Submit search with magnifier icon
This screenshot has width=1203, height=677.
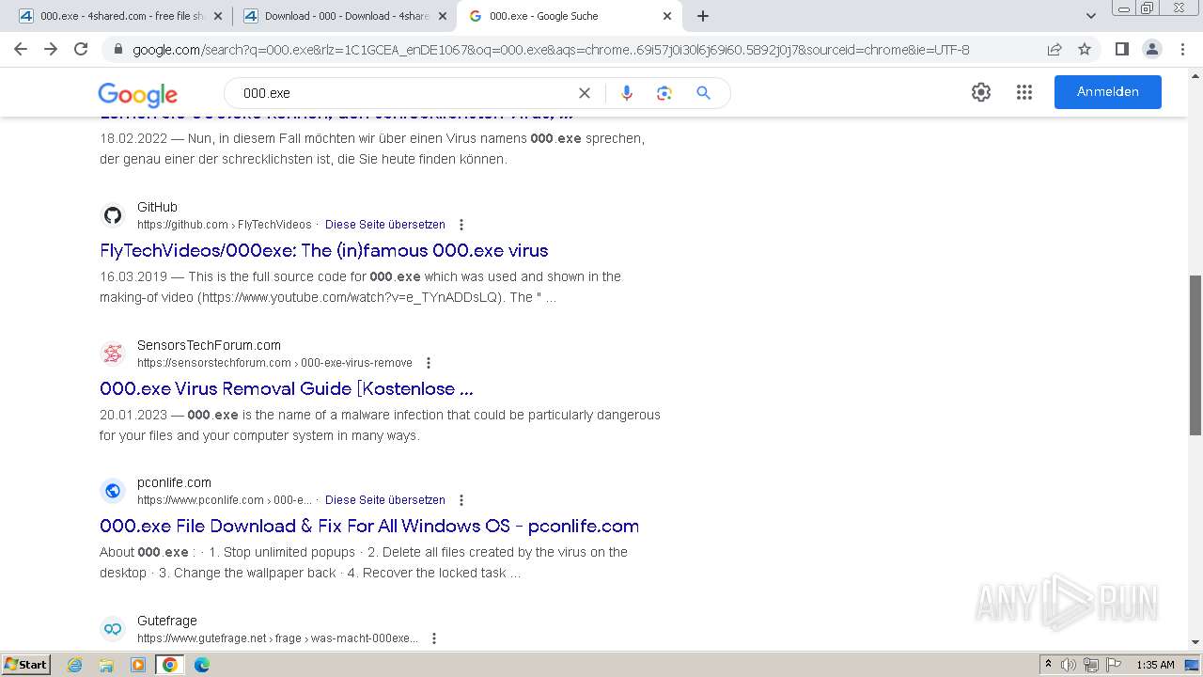[703, 93]
